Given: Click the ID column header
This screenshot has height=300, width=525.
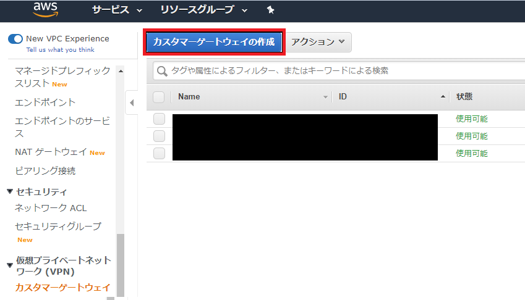Looking at the screenshot, I should 343,97.
